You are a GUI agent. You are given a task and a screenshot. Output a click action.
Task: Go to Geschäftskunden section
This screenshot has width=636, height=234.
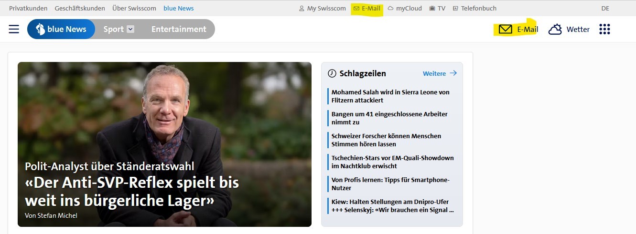pos(80,8)
